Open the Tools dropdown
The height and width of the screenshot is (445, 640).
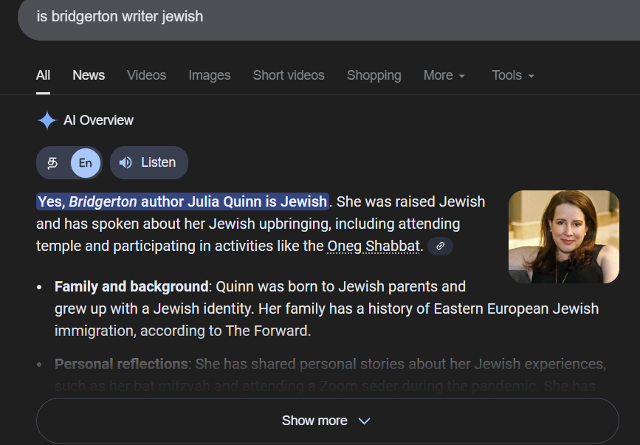tap(513, 75)
